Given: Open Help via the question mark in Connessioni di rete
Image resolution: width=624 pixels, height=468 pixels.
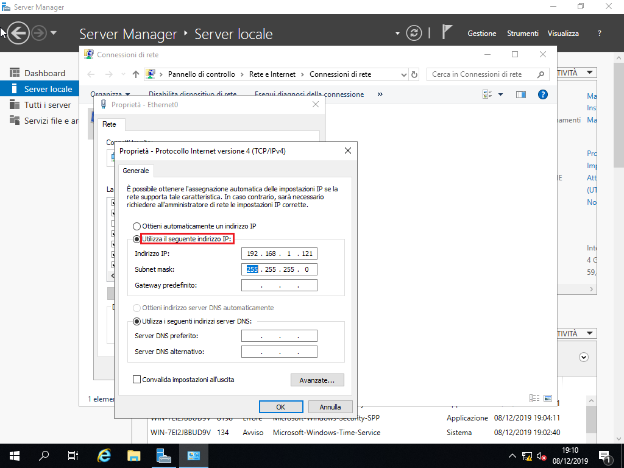Looking at the screenshot, I should tap(543, 94).
